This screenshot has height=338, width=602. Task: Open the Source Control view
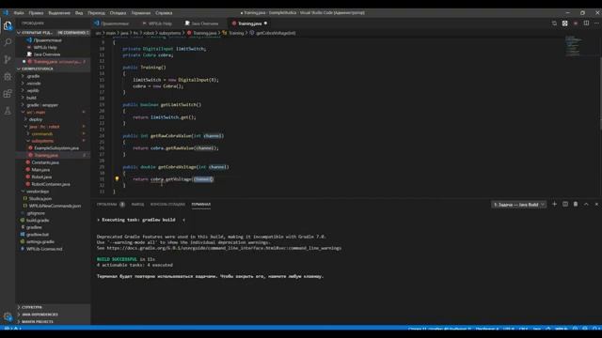tap(8, 59)
